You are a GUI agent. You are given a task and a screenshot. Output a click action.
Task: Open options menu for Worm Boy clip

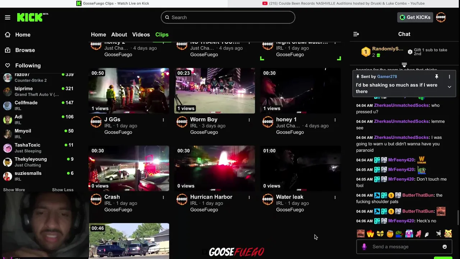pos(249,120)
